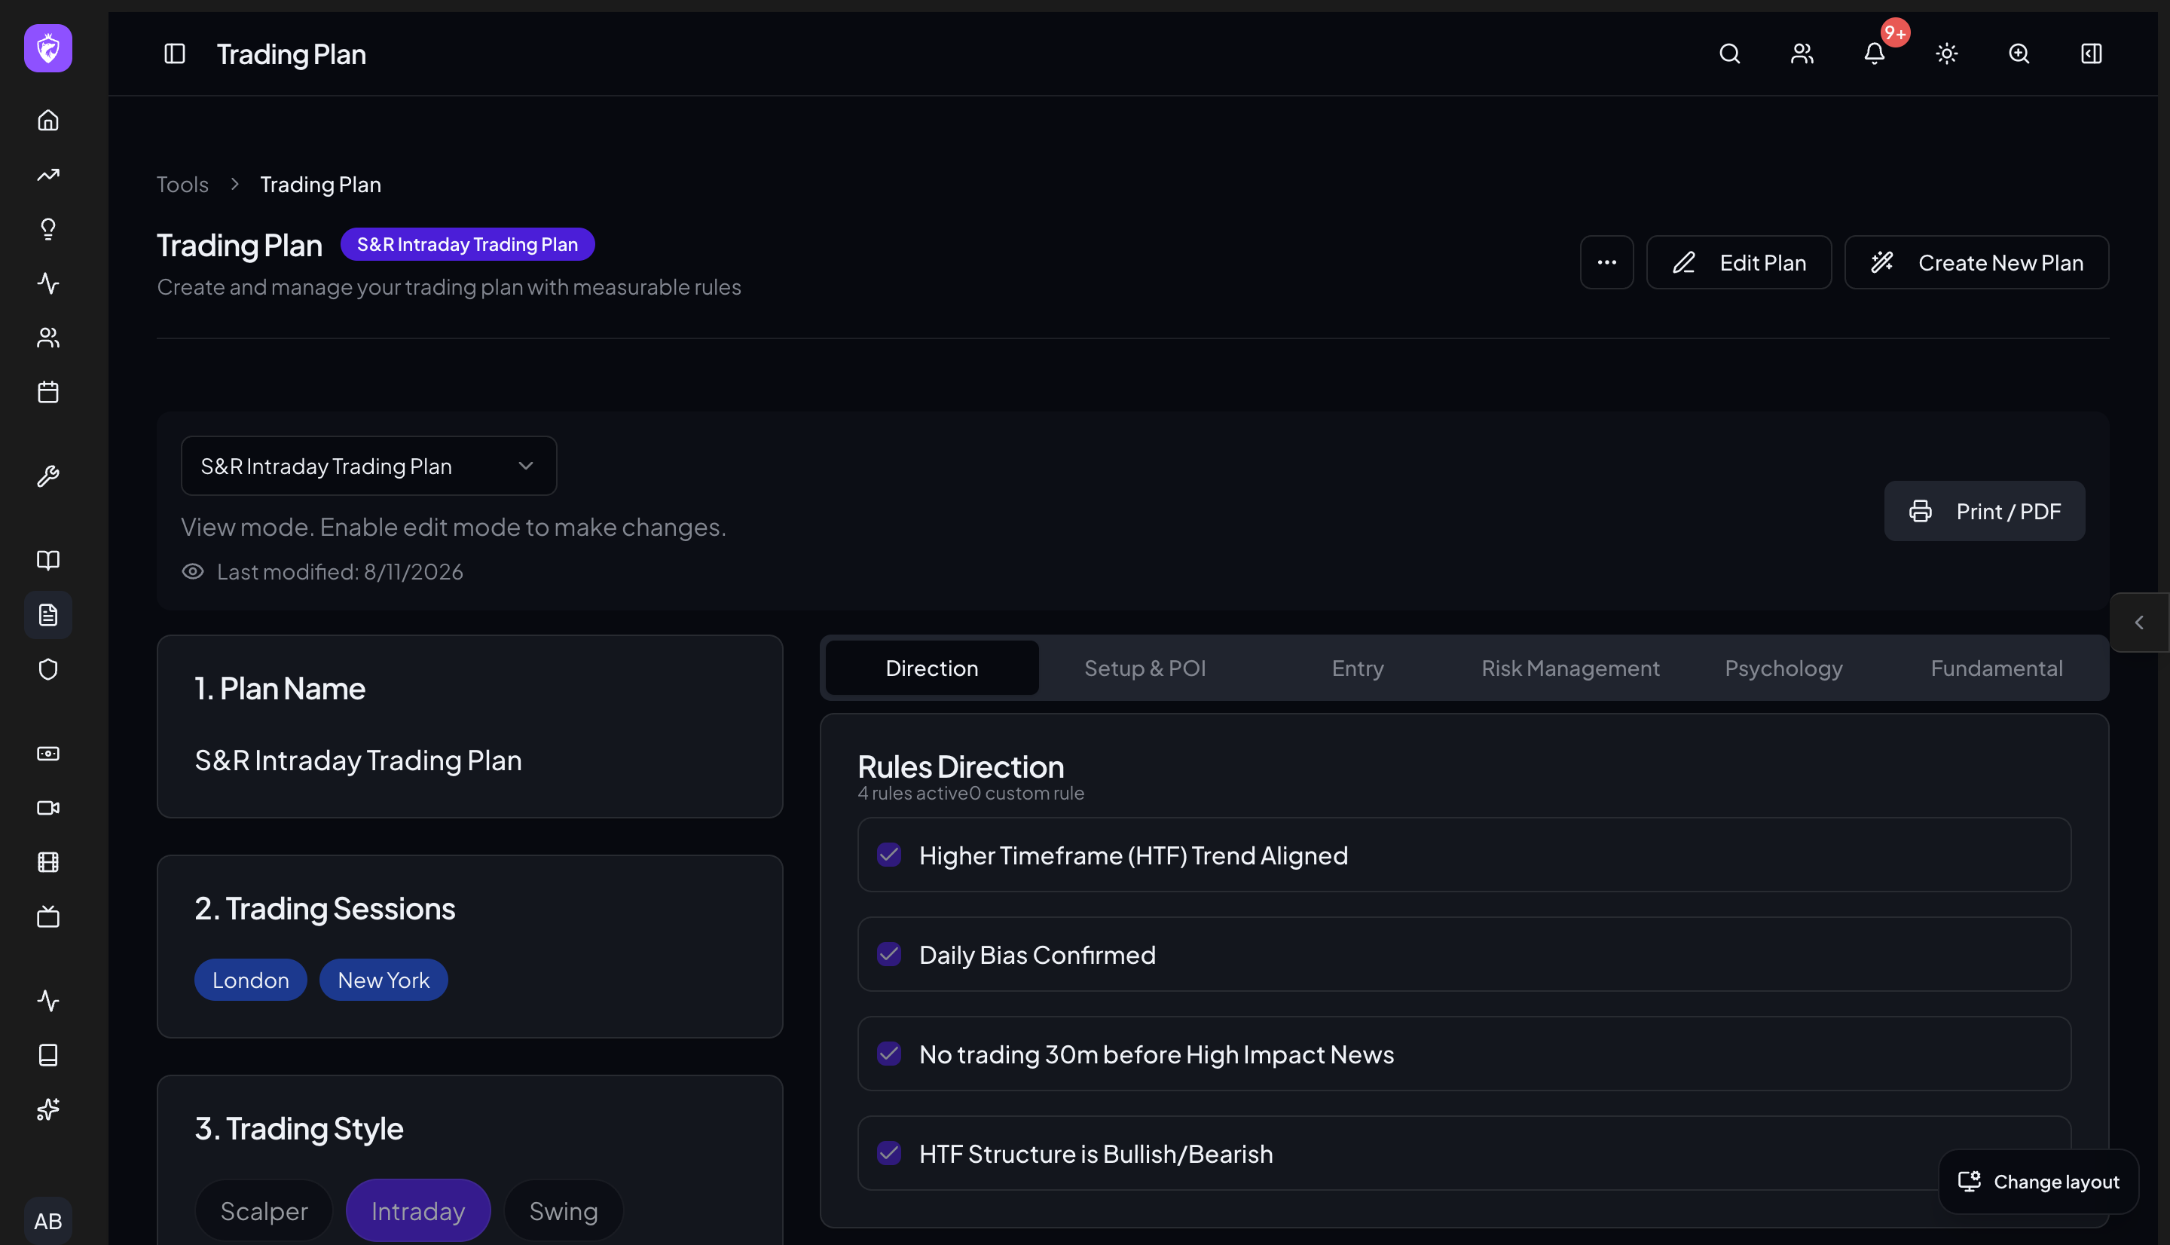
Task: Open the open-book sidebar icon
Action: 48,560
